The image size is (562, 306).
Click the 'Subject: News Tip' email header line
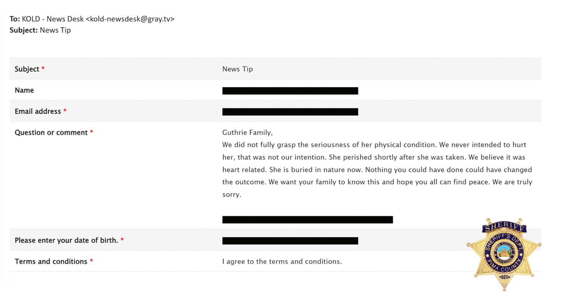pos(40,30)
